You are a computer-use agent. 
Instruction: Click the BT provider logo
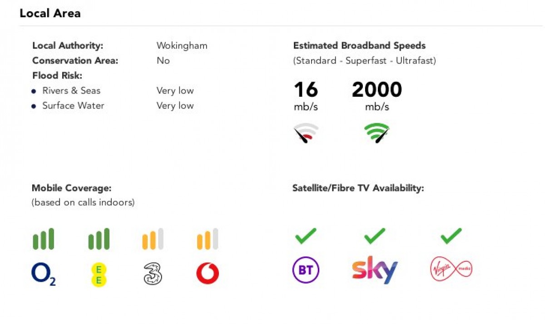(x=305, y=270)
